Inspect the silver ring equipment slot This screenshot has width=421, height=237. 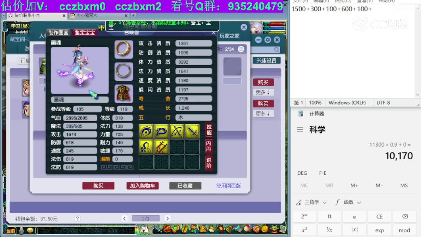(124, 71)
